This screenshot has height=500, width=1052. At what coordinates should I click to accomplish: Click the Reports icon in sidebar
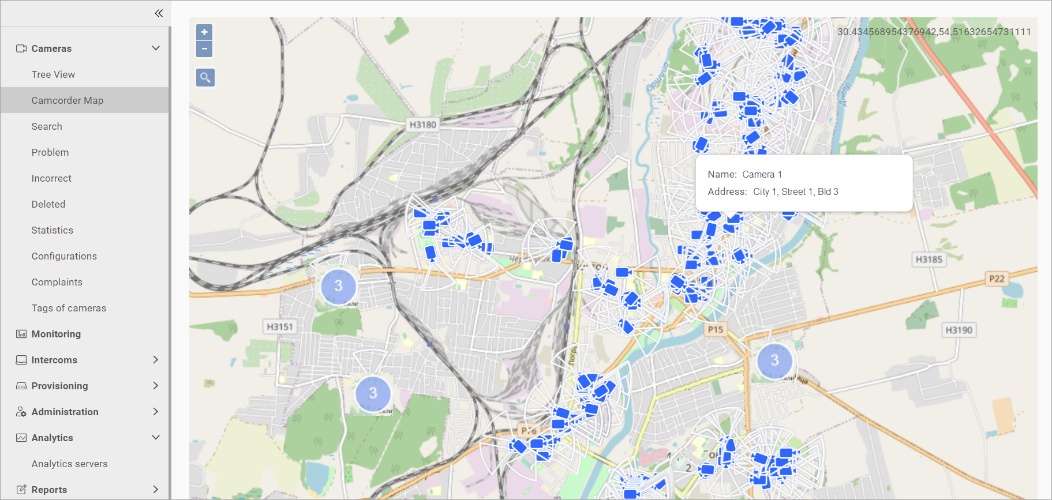click(x=21, y=490)
